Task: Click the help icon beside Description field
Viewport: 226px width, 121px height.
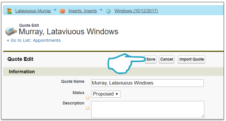Action: [x=88, y=108]
